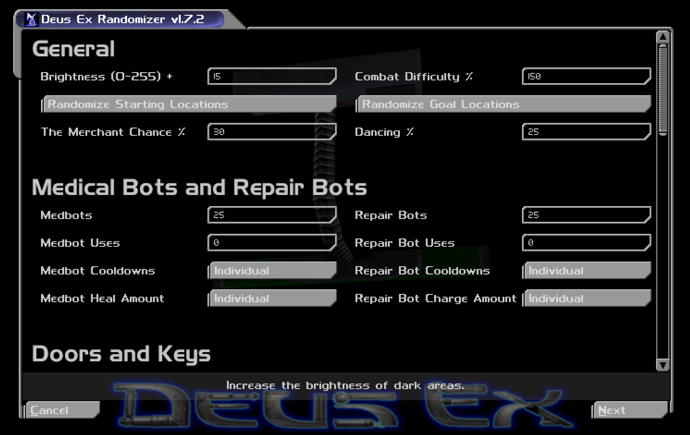Change Repair Bot Cooldowns Individual option
Screen dimensions: 690x435
point(587,270)
